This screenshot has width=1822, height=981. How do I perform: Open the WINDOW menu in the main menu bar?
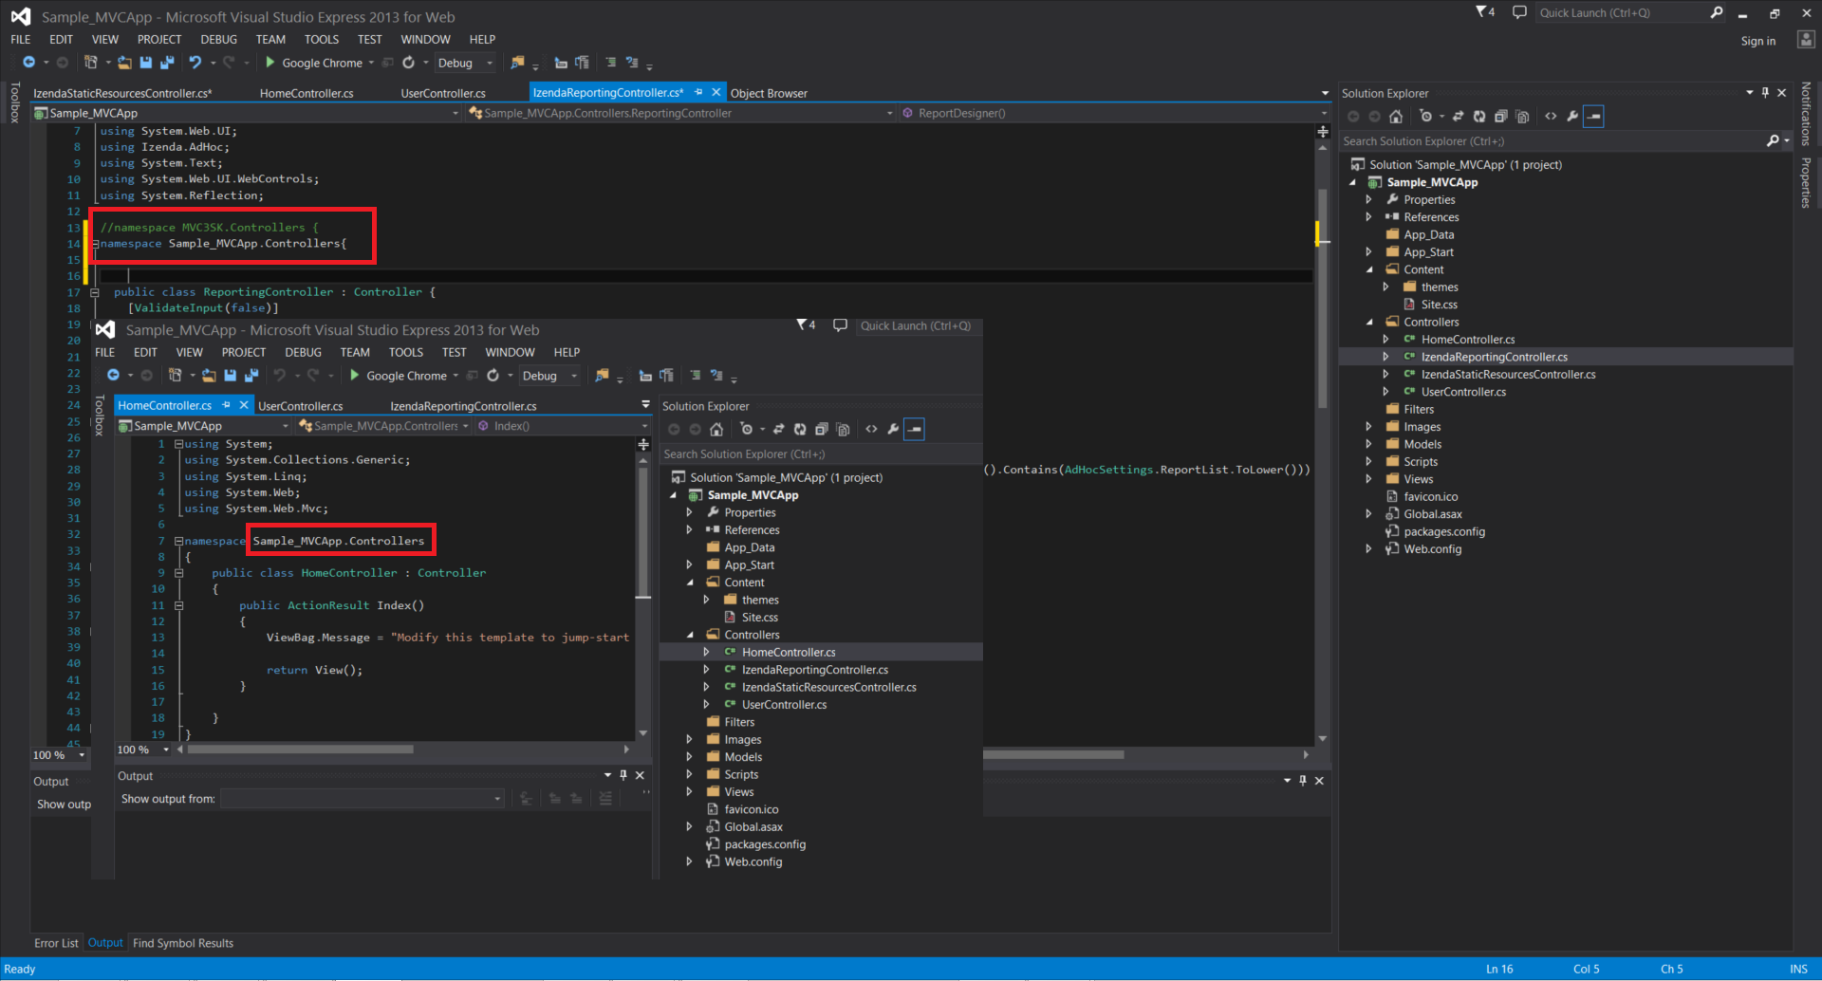click(425, 39)
